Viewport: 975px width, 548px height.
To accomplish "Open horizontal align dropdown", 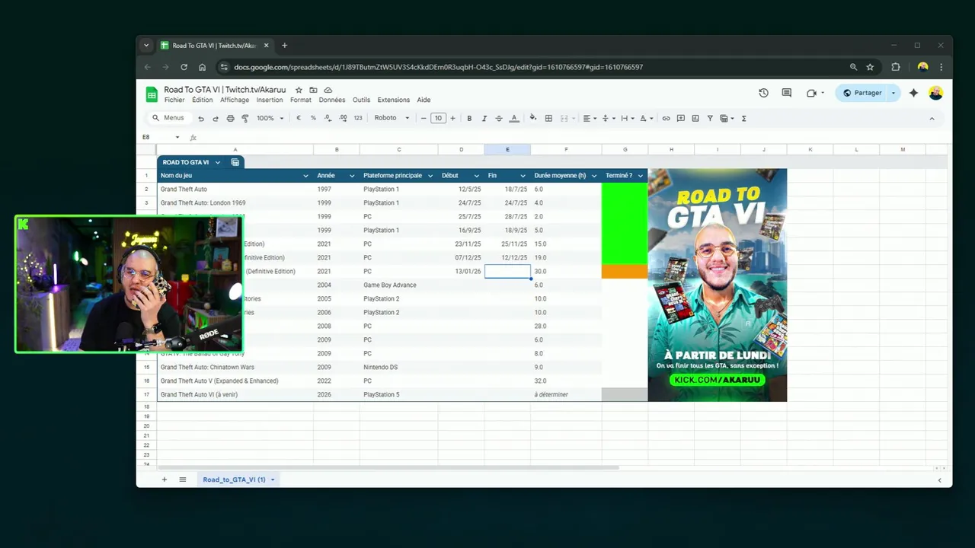I will pyautogui.click(x=589, y=118).
